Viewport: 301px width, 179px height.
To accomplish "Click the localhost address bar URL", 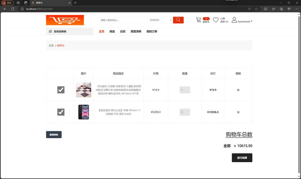I will coord(39,9).
